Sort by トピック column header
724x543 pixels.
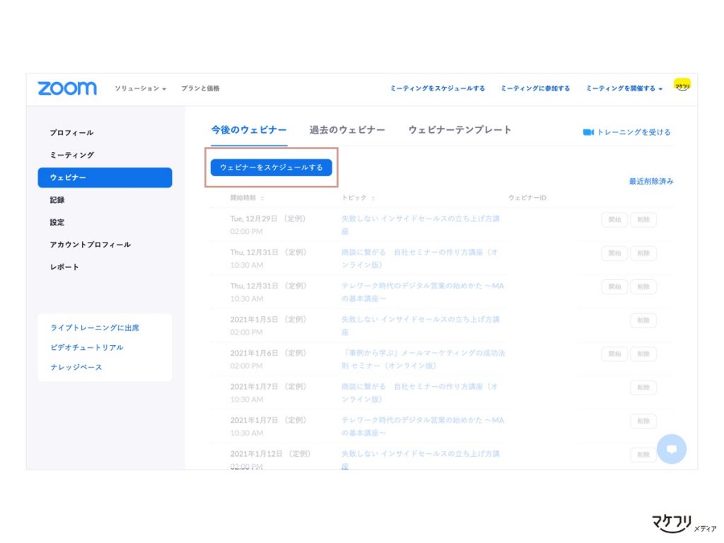pyautogui.click(x=358, y=198)
